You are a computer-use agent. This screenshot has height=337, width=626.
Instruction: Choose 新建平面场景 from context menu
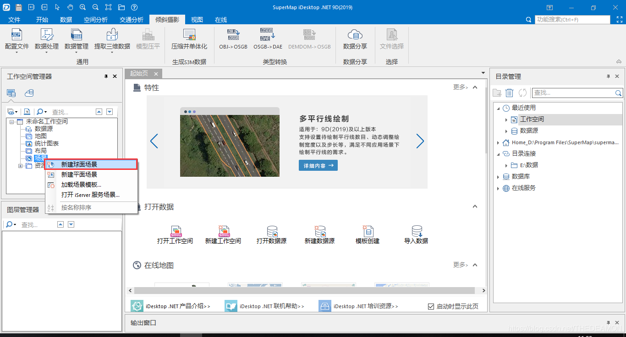[x=91, y=174]
